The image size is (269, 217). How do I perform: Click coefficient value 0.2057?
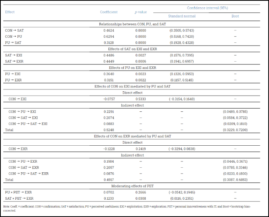click(109, 168)
